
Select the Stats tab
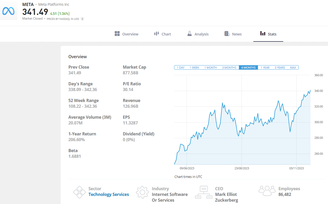point(268,34)
